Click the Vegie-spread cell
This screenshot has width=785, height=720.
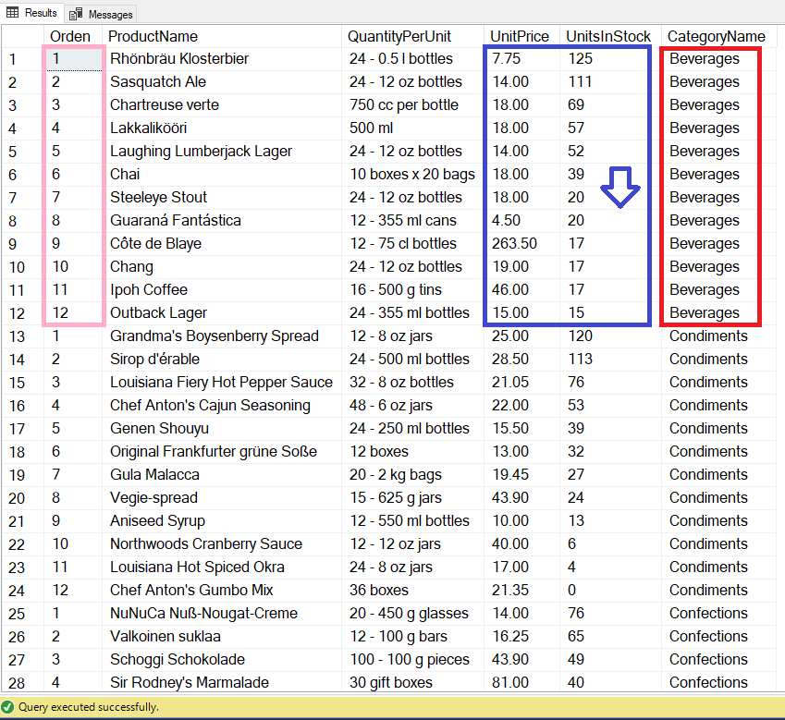[222, 498]
